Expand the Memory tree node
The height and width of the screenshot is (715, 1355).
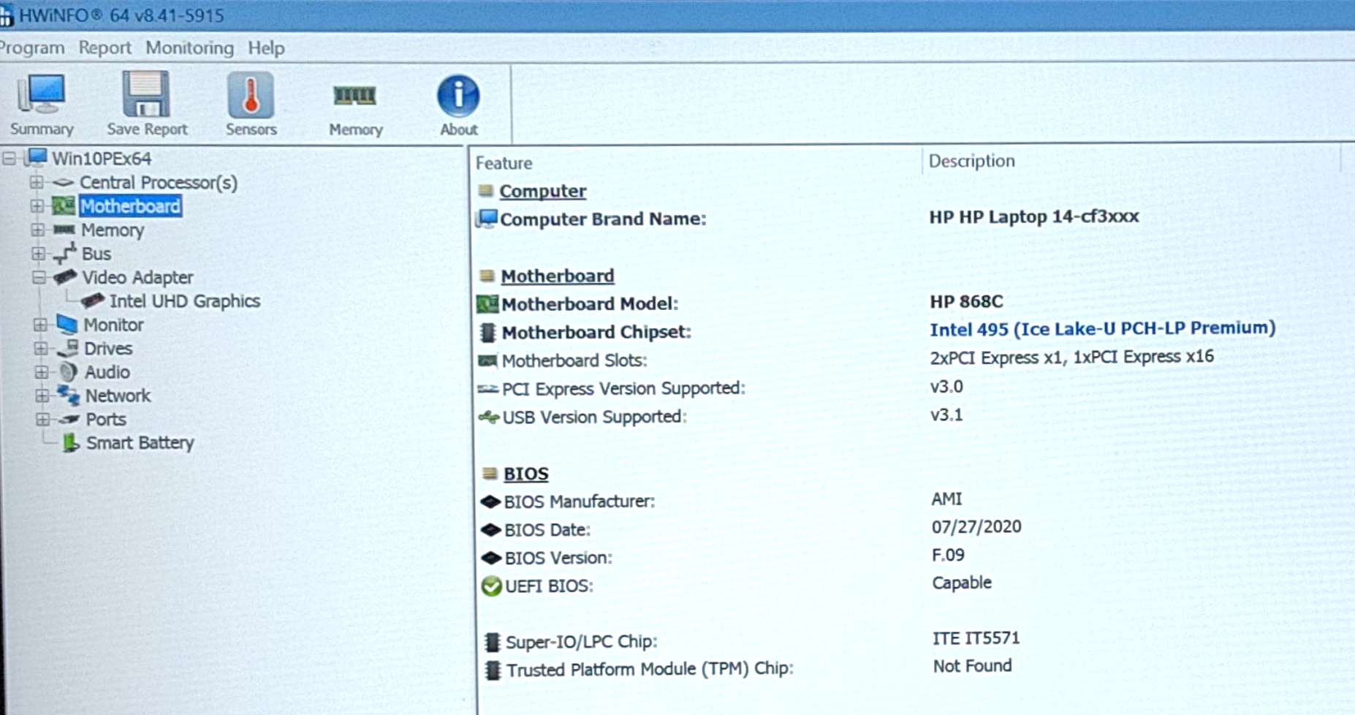tap(38, 230)
